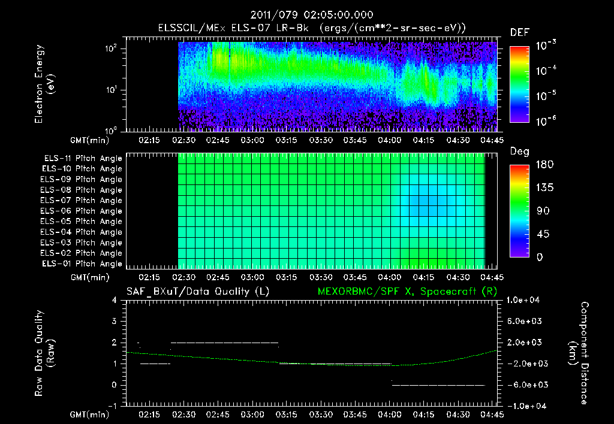Click the 03:30 tick under pitch angle panel
The width and height of the screenshot is (614, 424).
(321, 278)
